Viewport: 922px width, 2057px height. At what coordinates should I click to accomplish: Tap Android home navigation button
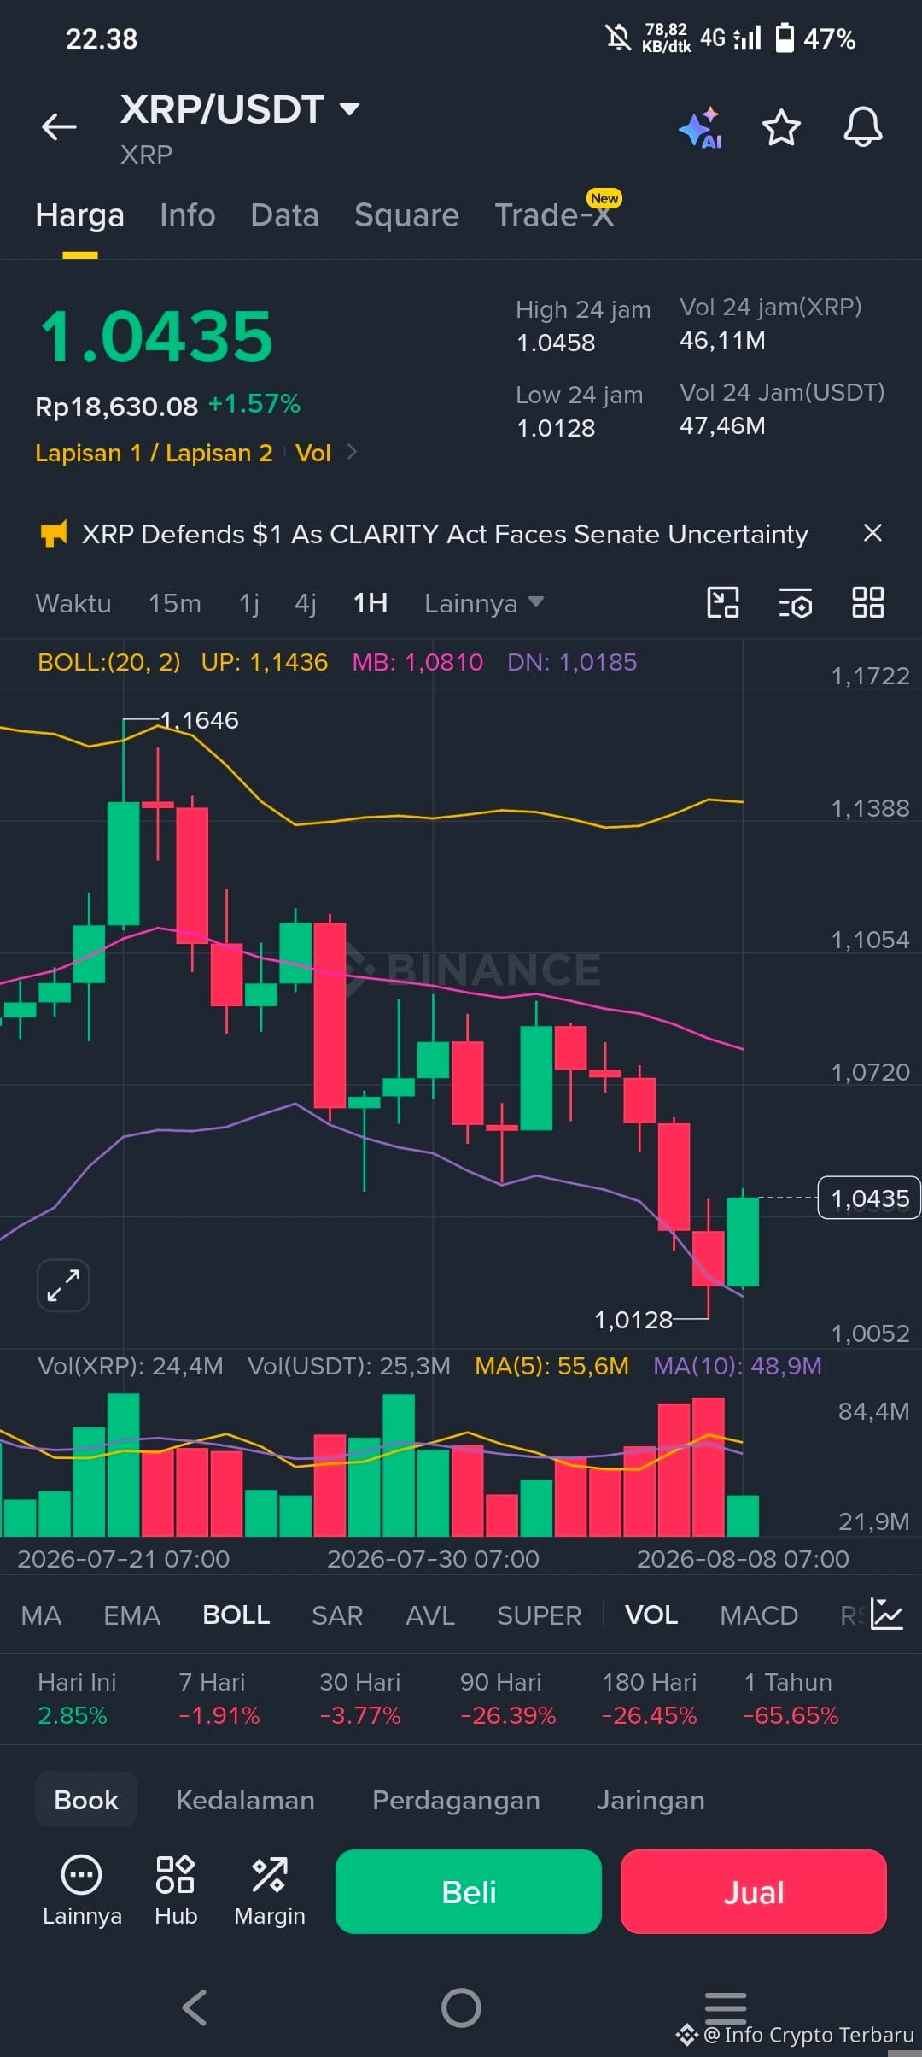point(461,2007)
